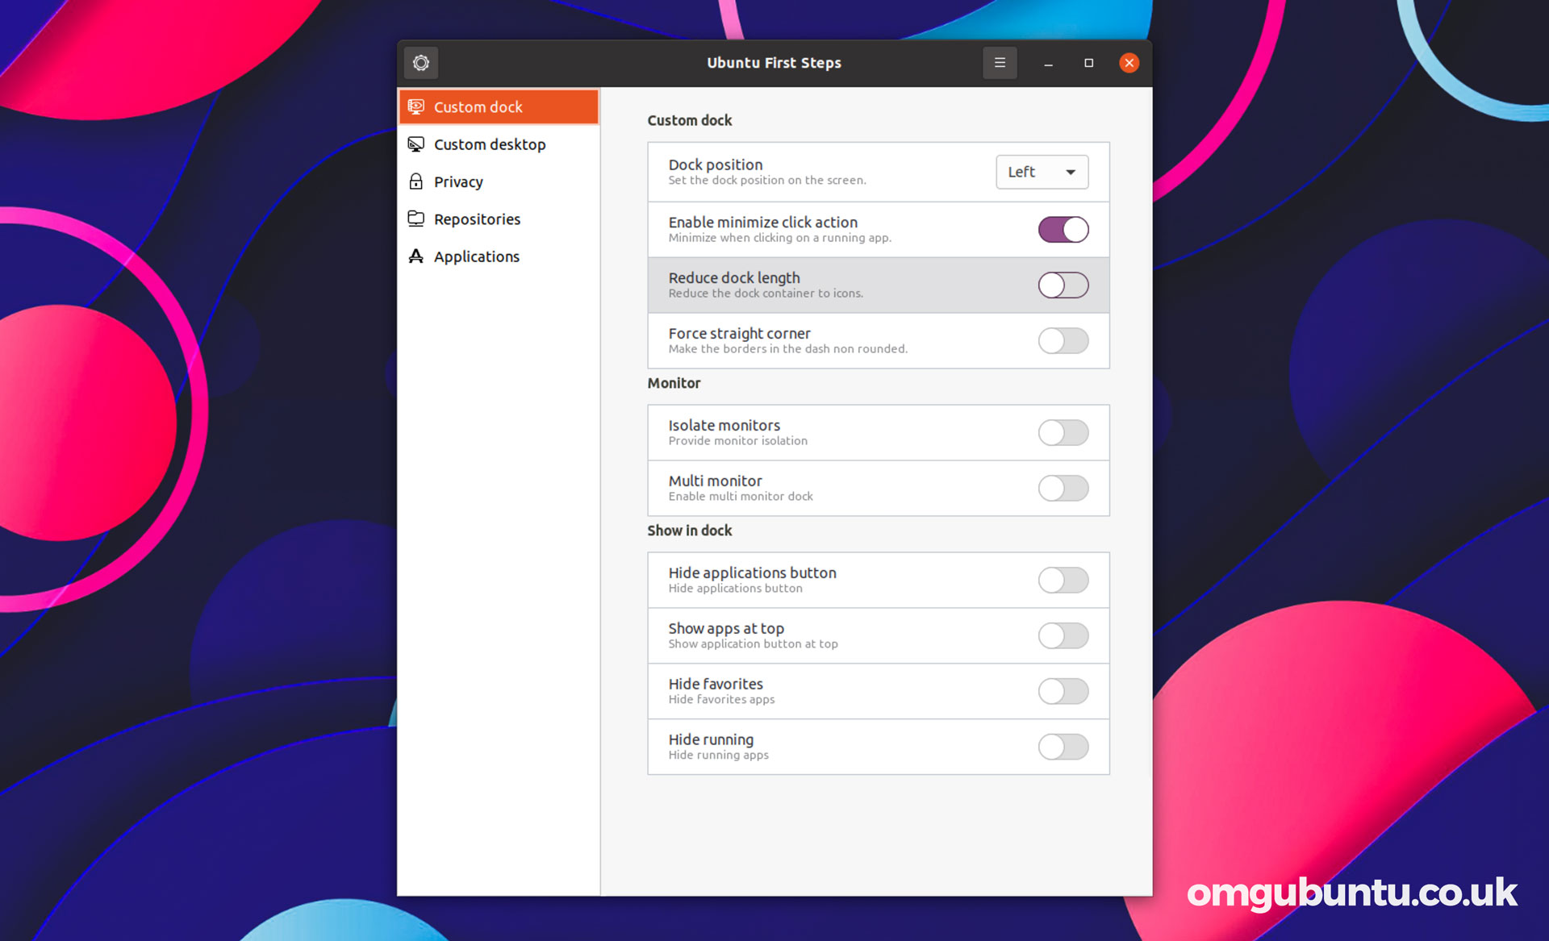The height and width of the screenshot is (941, 1549).
Task: Click 'Show application button at top' description
Action: point(753,644)
